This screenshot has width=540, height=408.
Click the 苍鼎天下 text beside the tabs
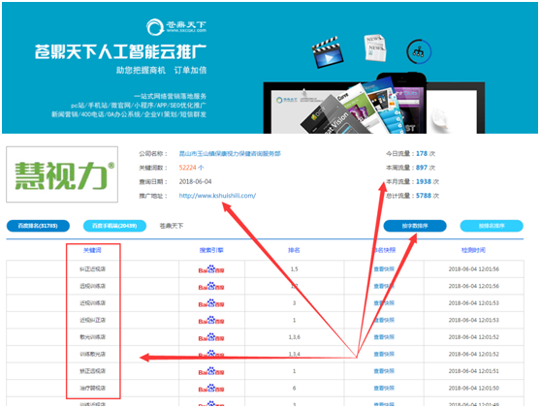pyautogui.click(x=172, y=226)
